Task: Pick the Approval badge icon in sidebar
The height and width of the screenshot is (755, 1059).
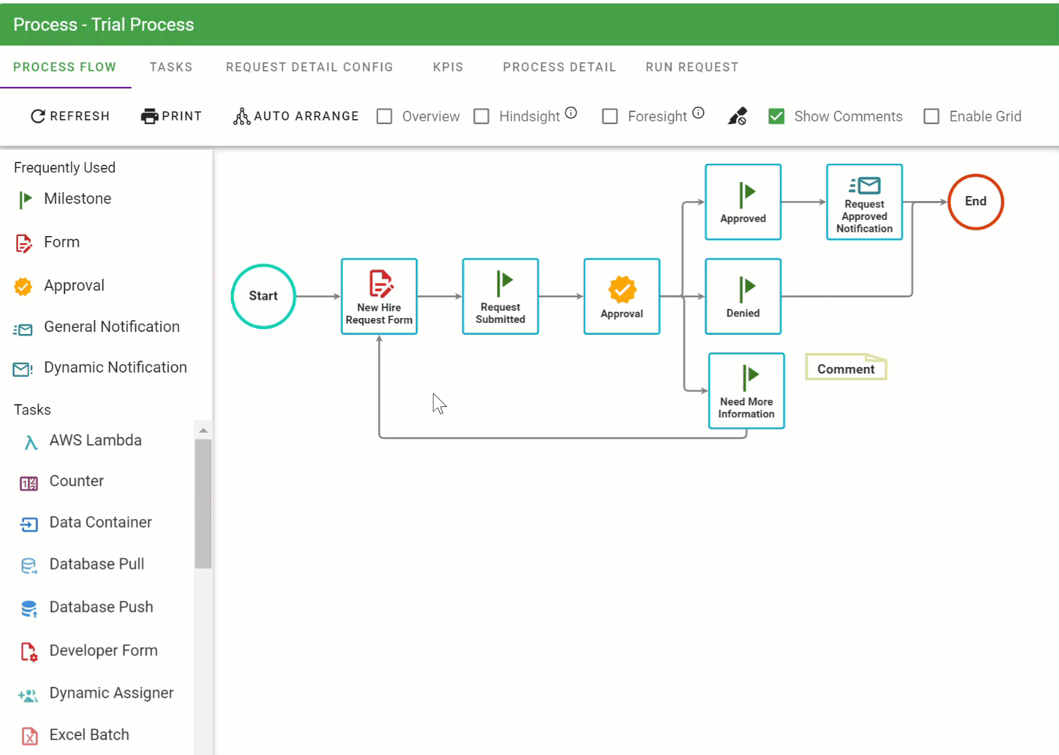Action: tap(23, 286)
